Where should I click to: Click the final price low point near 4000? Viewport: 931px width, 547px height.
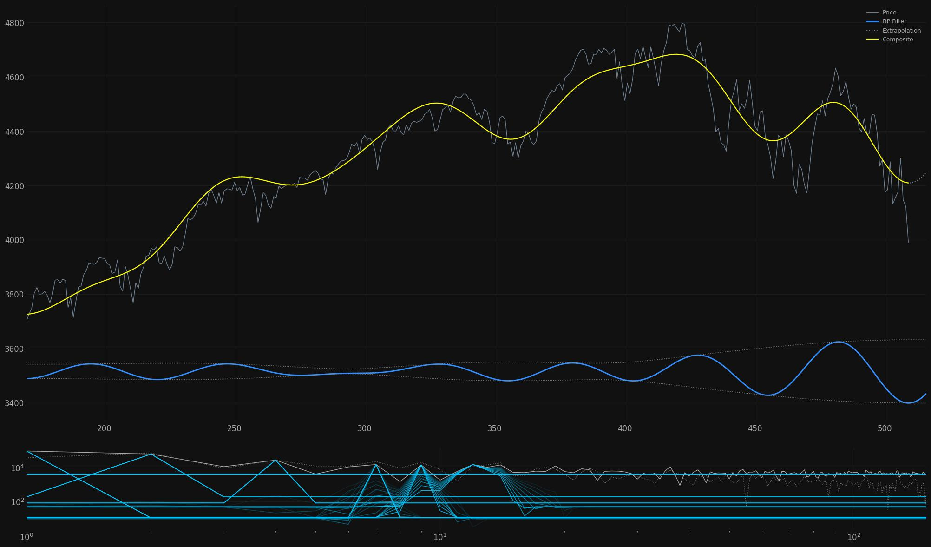[908, 242]
